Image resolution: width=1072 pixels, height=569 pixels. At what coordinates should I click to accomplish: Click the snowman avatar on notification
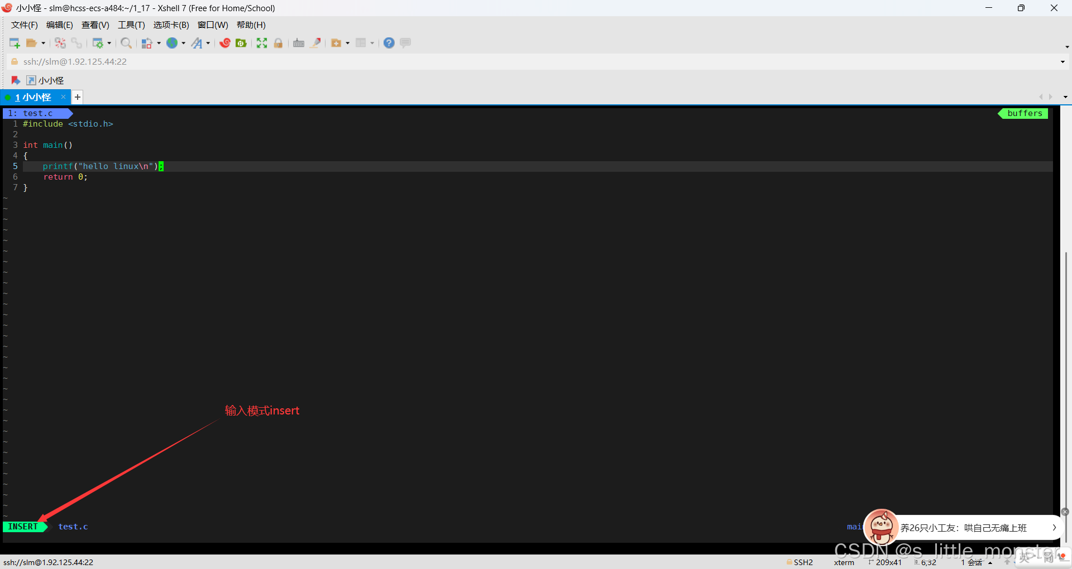tap(881, 527)
